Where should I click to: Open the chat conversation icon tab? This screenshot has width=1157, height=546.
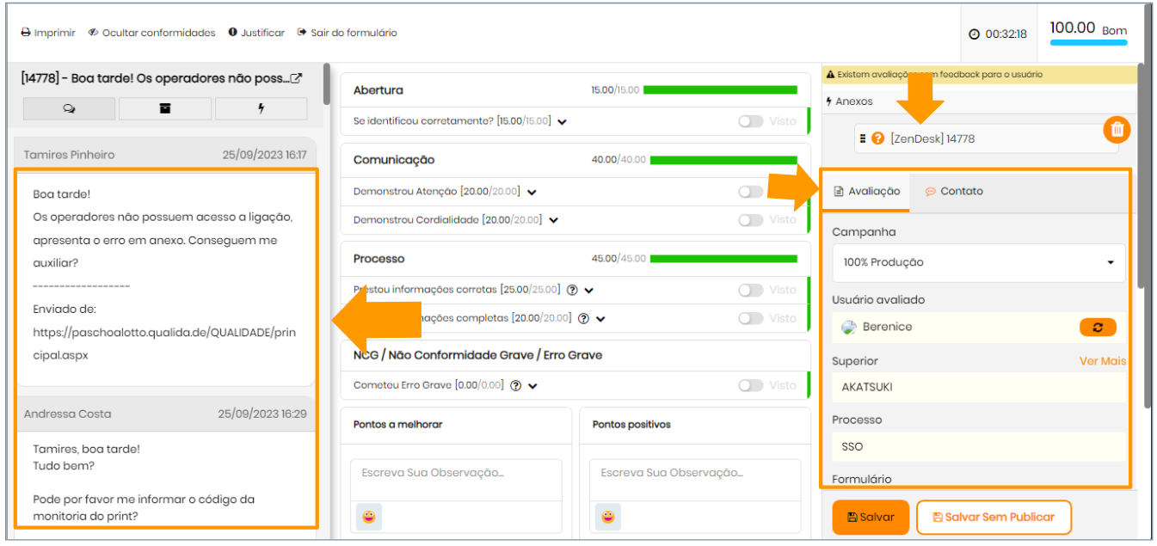point(69,108)
